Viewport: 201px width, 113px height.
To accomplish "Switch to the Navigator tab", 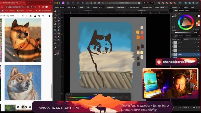I will [x=182, y=11].
